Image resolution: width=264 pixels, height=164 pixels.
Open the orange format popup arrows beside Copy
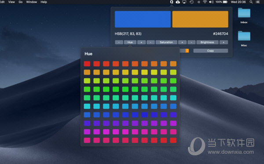click(187, 51)
